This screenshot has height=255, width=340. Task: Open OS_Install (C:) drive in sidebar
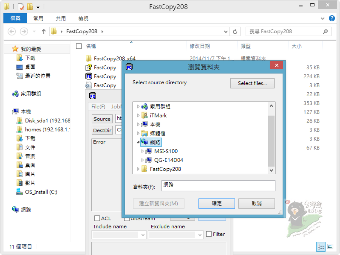pos(41,192)
